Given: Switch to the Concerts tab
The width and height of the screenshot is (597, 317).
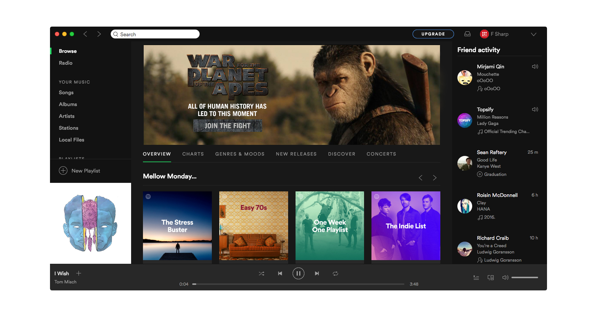Looking at the screenshot, I should tap(381, 154).
